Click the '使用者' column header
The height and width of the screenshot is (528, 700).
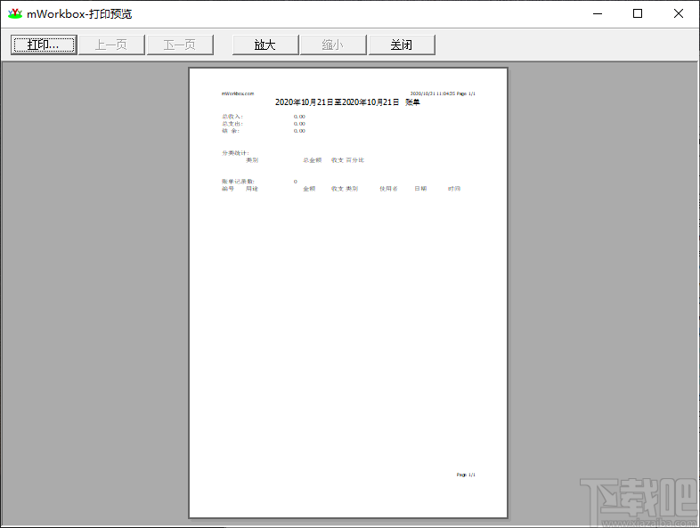click(388, 189)
